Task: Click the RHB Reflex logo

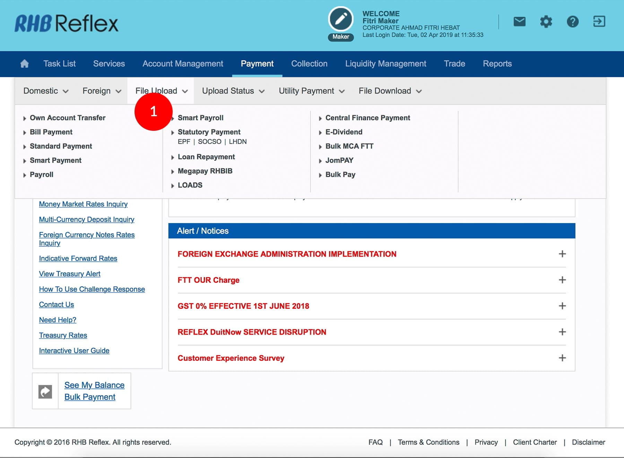Action: (x=66, y=23)
